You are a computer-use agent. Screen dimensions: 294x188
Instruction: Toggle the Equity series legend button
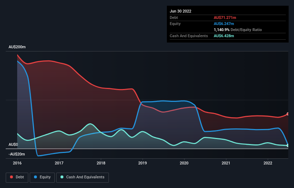coord(42,177)
